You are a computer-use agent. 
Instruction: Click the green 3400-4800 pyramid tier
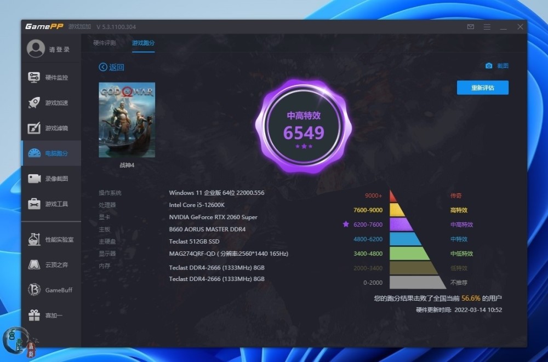coord(409,254)
